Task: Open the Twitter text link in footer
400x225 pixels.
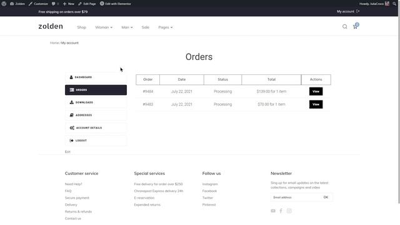Action: click(x=207, y=197)
